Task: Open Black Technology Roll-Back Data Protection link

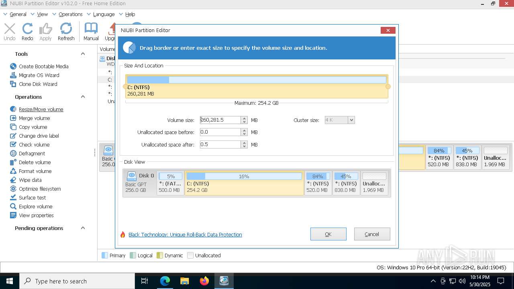Action: (x=185, y=234)
